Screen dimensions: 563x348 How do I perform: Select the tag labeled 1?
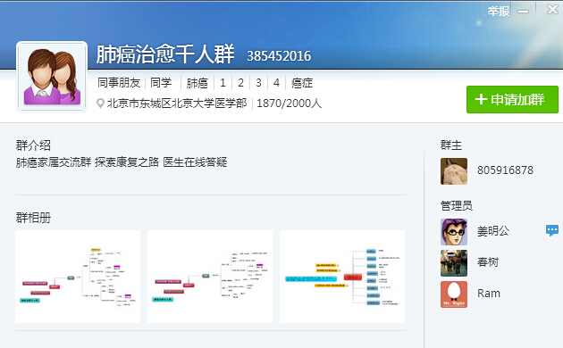[223, 83]
